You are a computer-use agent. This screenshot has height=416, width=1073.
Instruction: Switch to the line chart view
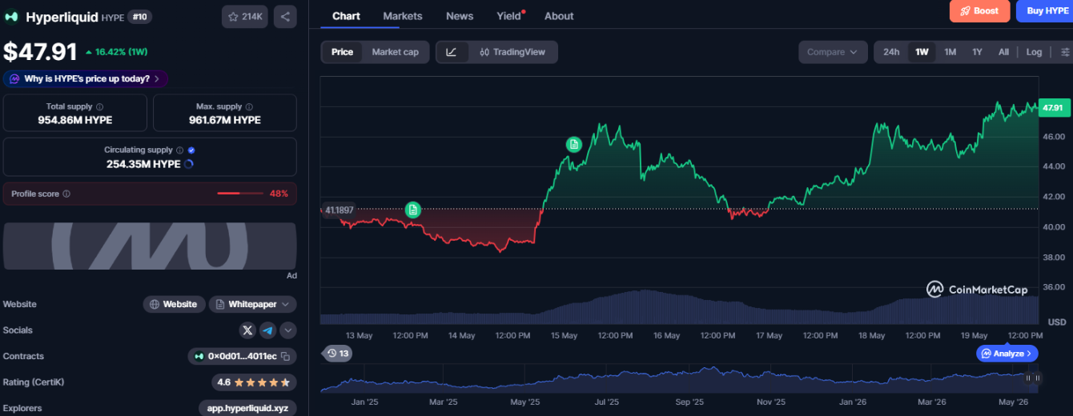tap(452, 52)
